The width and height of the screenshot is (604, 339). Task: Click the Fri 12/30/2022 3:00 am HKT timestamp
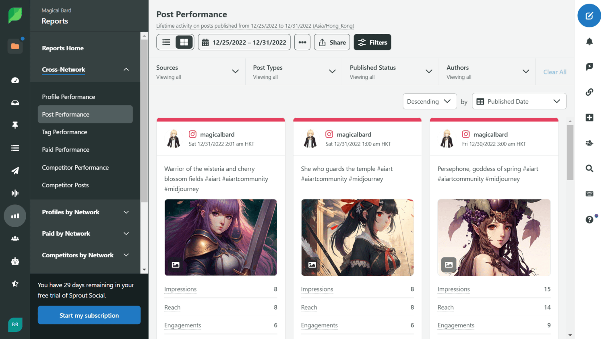click(x=494, y=144)
